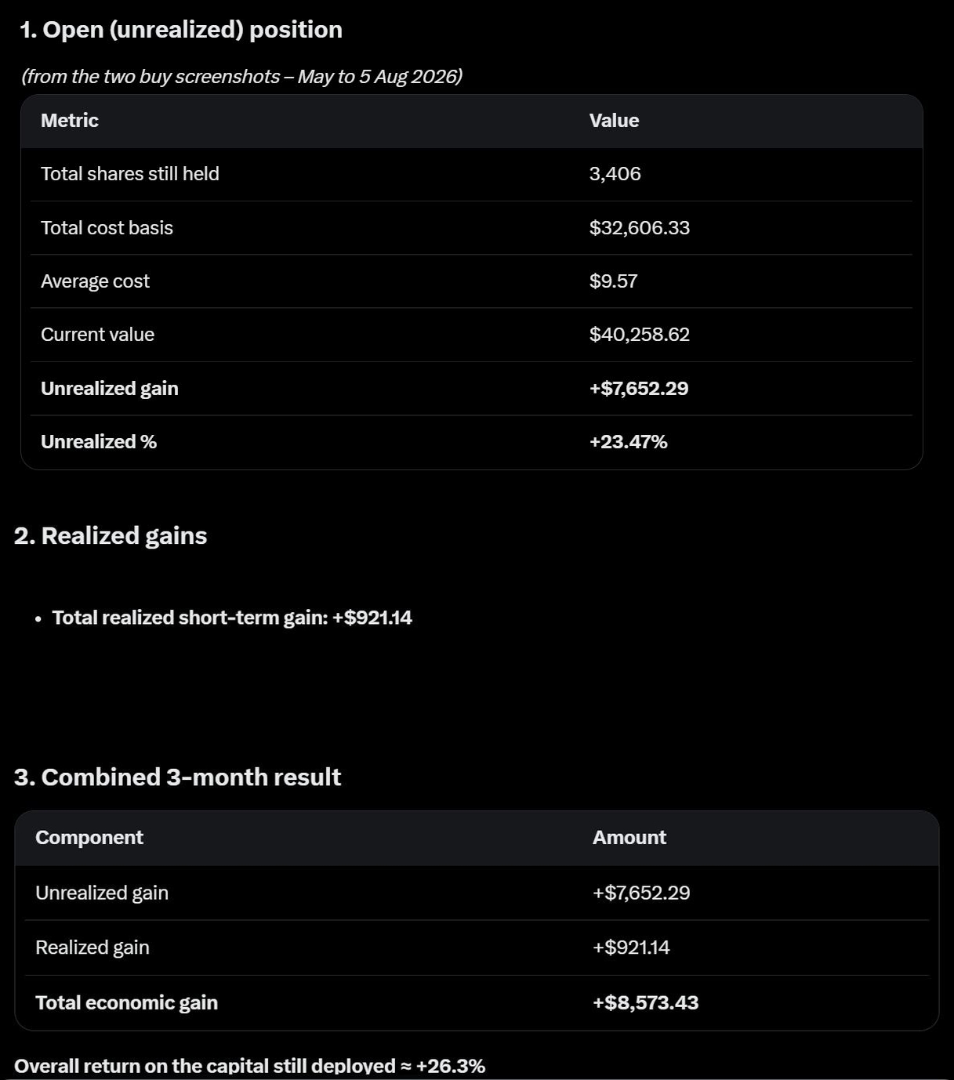Click the "1. Open (unrealized) position" heading

[x=181, y=30]
